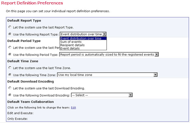This screenshot has width=190, height=123.
Task: Select 'Let the system use the last Time Zone' radio
Action: 10,68
